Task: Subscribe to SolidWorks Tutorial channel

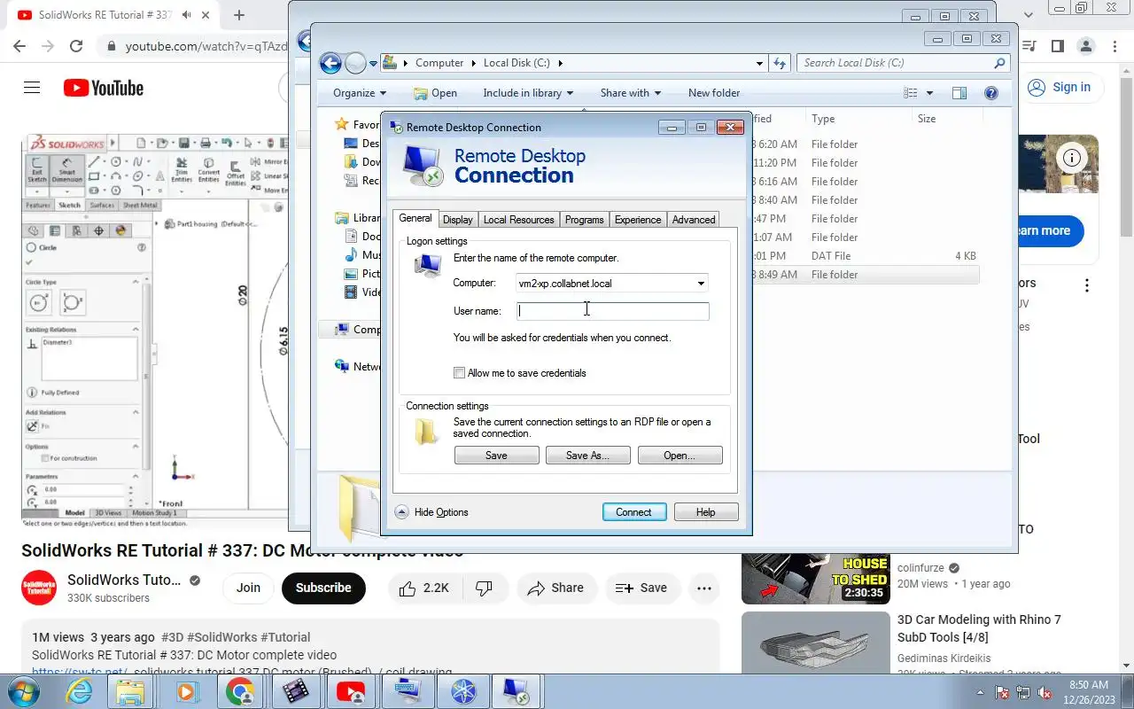Action: point(323,588)
